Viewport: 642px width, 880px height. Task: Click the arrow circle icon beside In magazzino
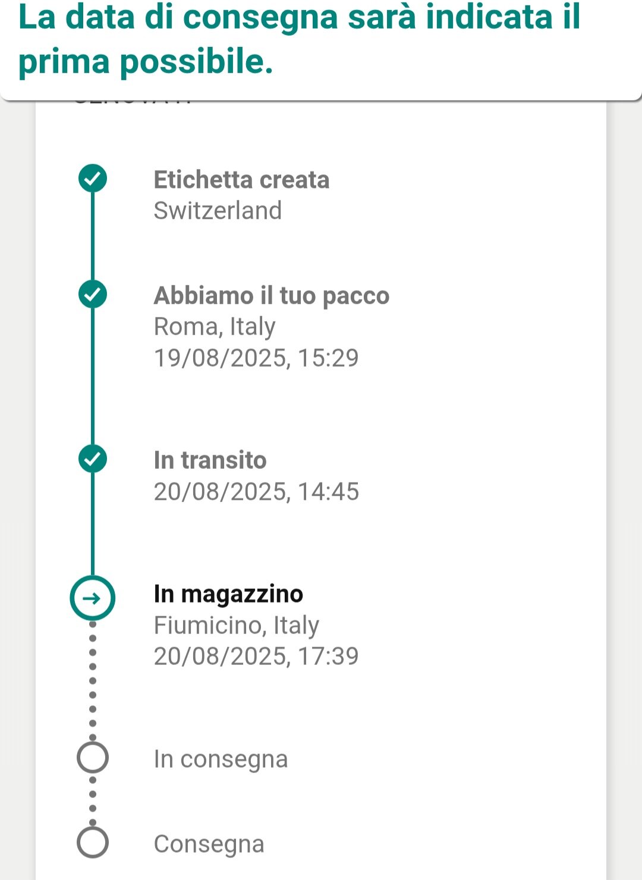point(93,598)
